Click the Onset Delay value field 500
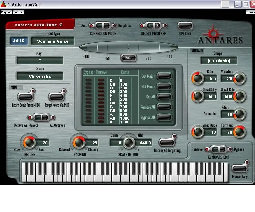Viewport: 255px width, 212px height. point(211,97)
